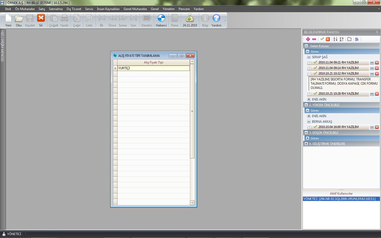Sort panel items A to Z
Image resolution: width=381 pixels, height=238 pixels.
[335, 39]
